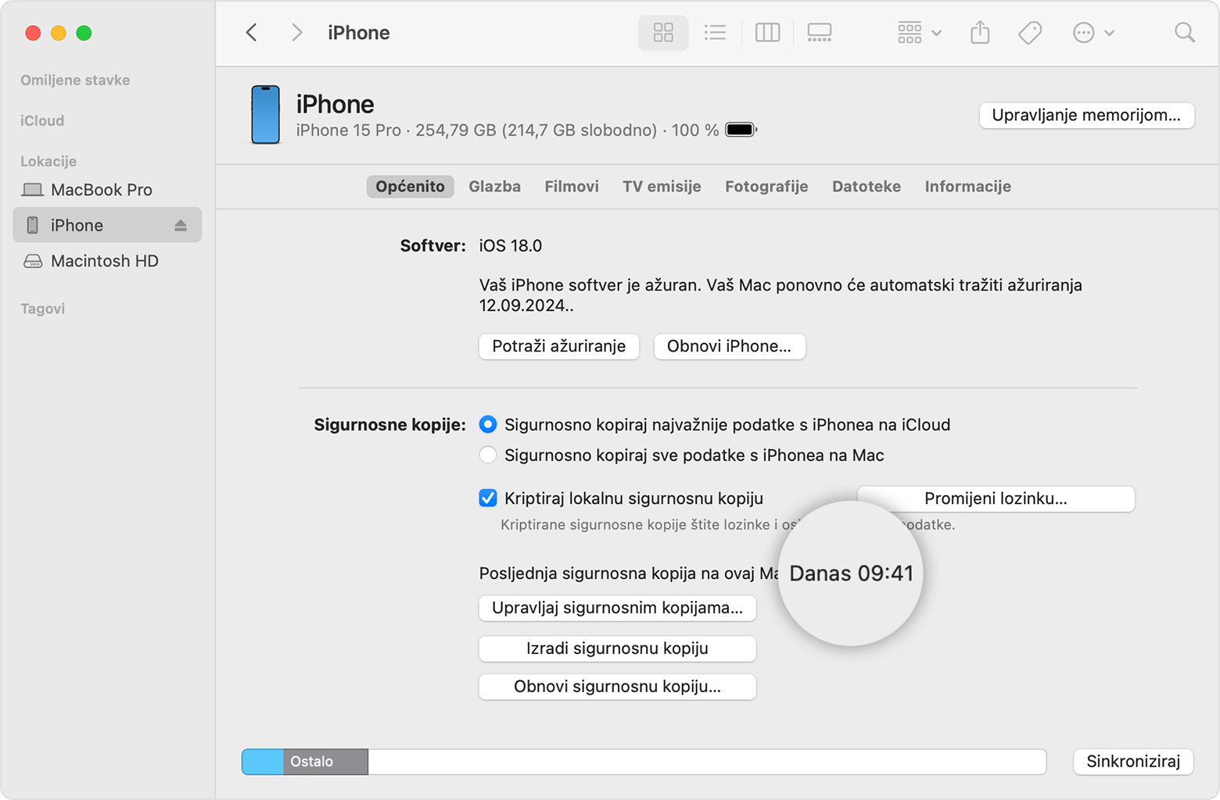Open the Datoteke tab

pos(867,186)
